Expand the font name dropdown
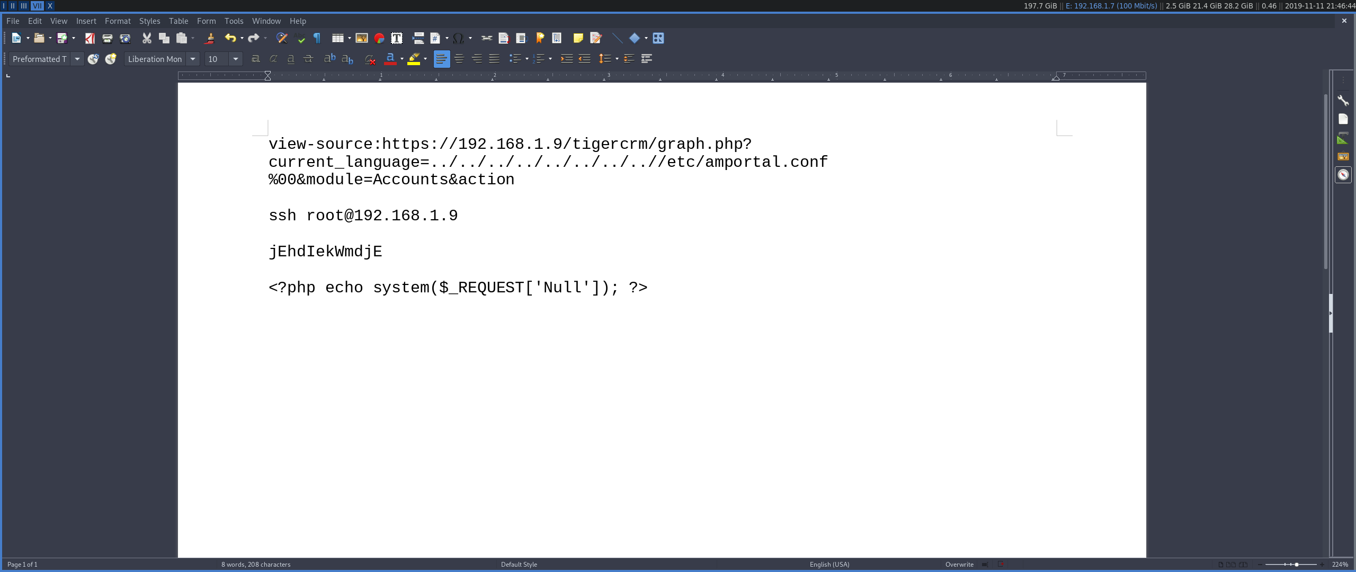The width and height of the screenshot is (1356, 572). [x=193, y=59]
